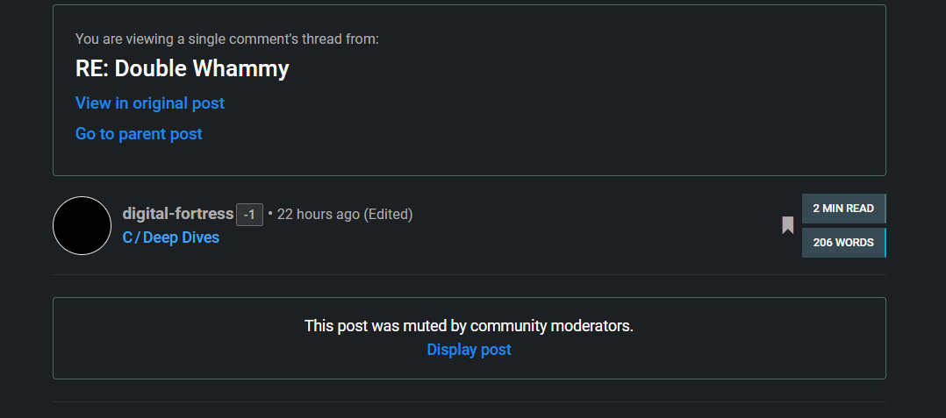This screenshot has width=946, height=418.
Task: Bookmark this post with the ribbon icon
Action: click(788, 226)
